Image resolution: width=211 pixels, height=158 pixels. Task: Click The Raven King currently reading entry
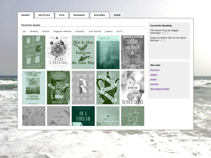pyautogui.click(x=165, y=32)
